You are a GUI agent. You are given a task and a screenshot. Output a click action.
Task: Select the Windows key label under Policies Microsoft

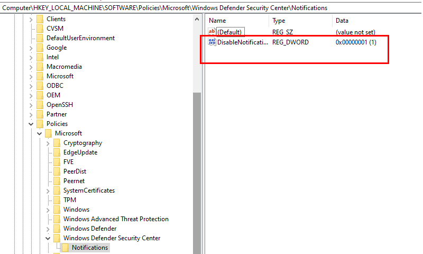point(76,210)
